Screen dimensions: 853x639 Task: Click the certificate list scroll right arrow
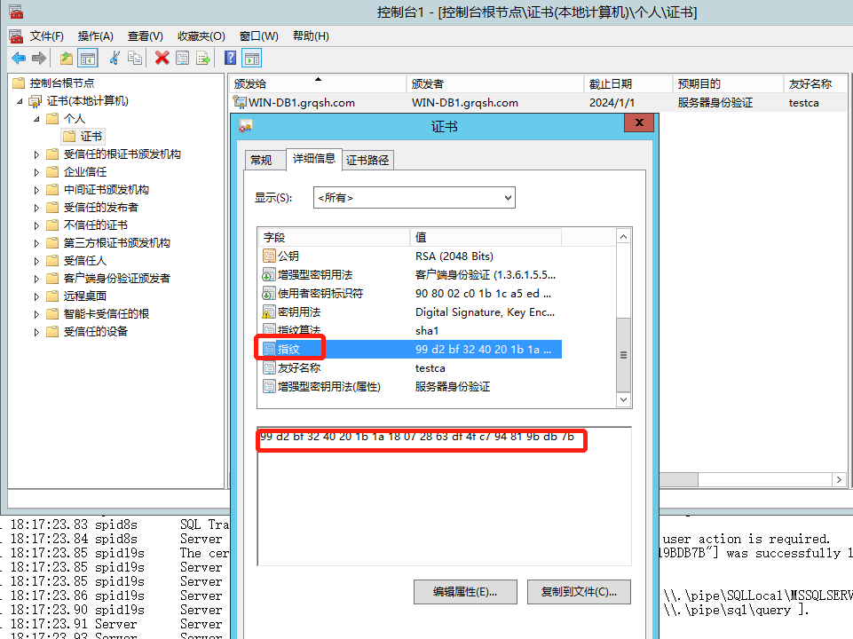pos(839,479)
